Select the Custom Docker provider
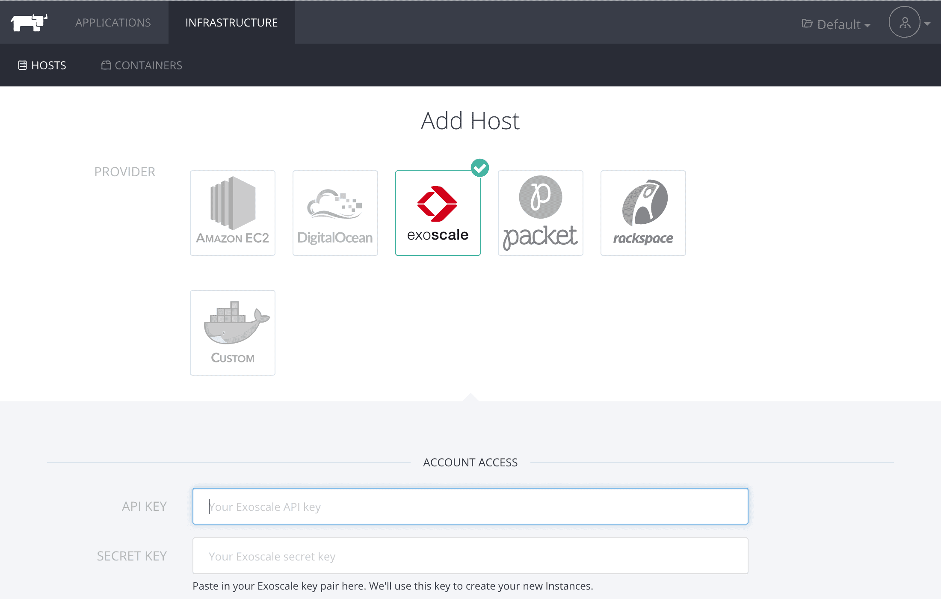 pos(233,333)
